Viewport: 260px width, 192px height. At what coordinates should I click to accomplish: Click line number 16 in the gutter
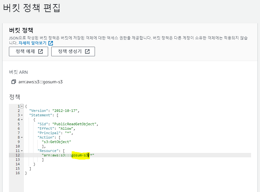click(18, 173)
